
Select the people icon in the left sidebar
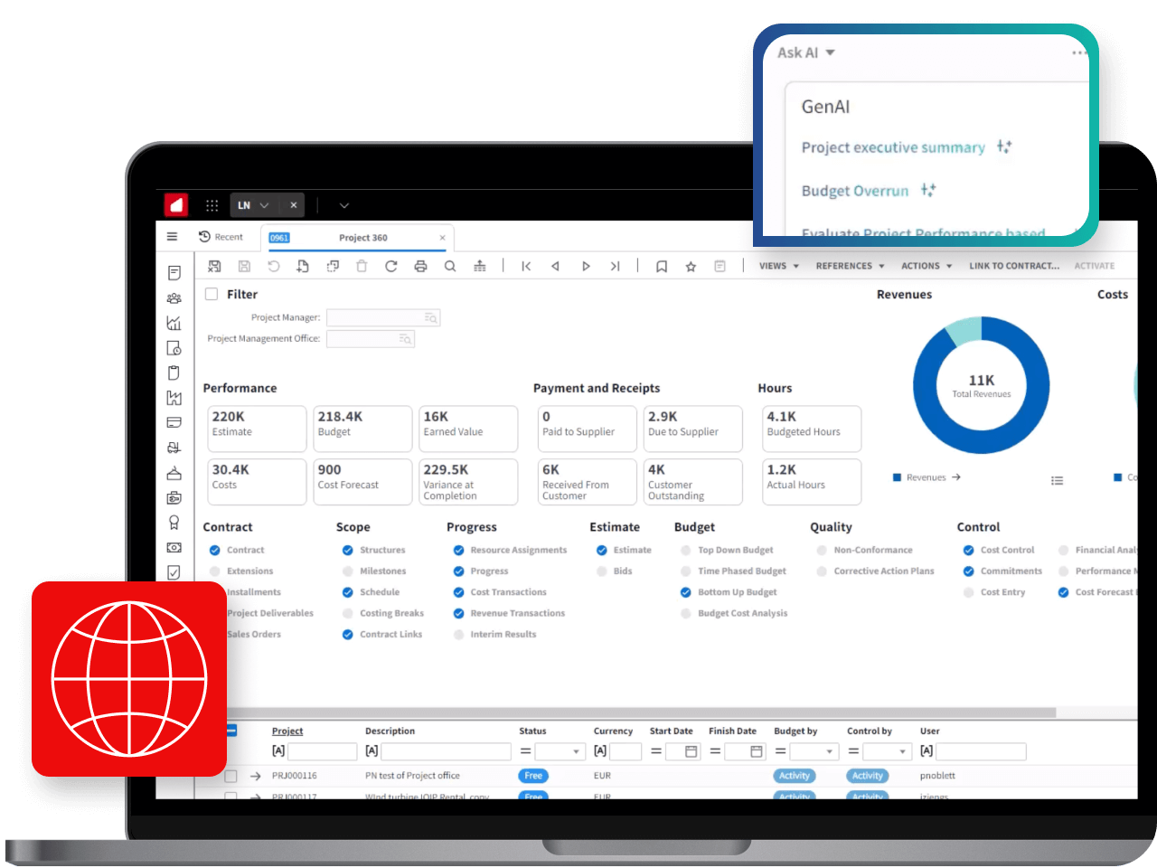[174, 297]
